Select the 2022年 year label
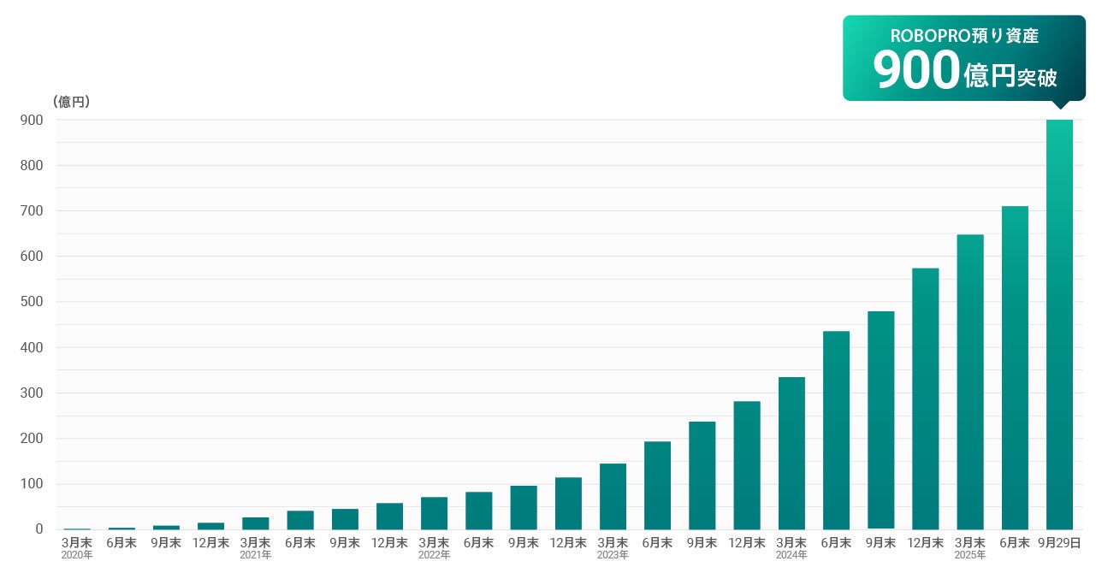 click(434, 555)
